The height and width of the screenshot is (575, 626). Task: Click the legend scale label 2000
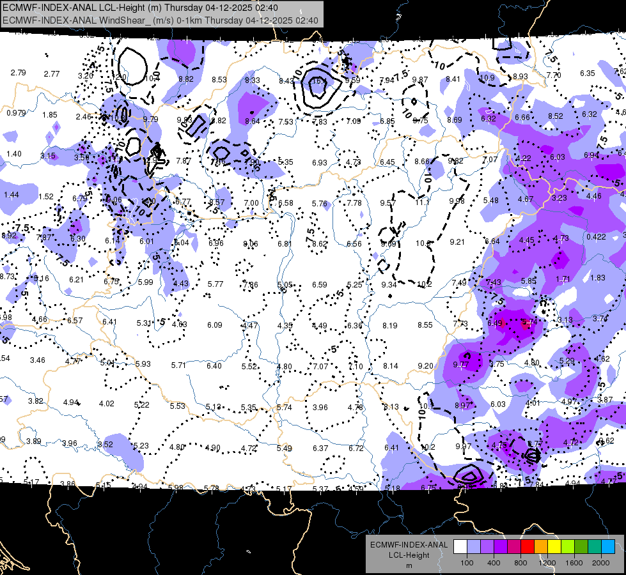[601, 563]
